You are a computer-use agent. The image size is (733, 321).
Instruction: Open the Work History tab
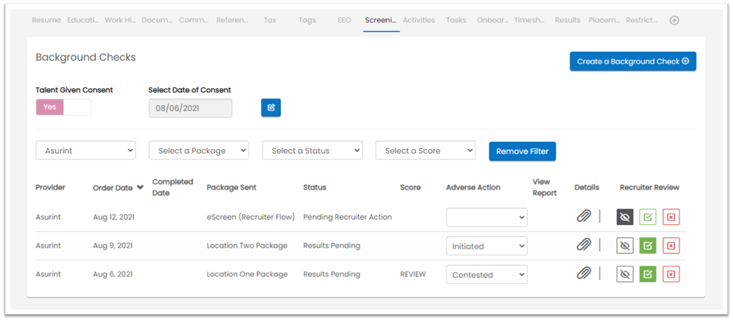[120, 20]
